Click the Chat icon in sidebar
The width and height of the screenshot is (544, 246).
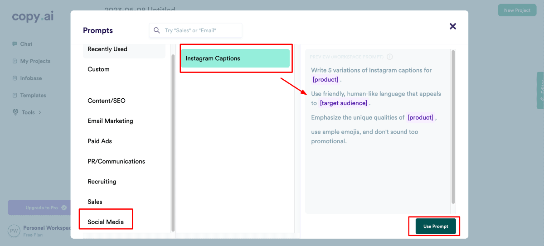tap(15, 44)
